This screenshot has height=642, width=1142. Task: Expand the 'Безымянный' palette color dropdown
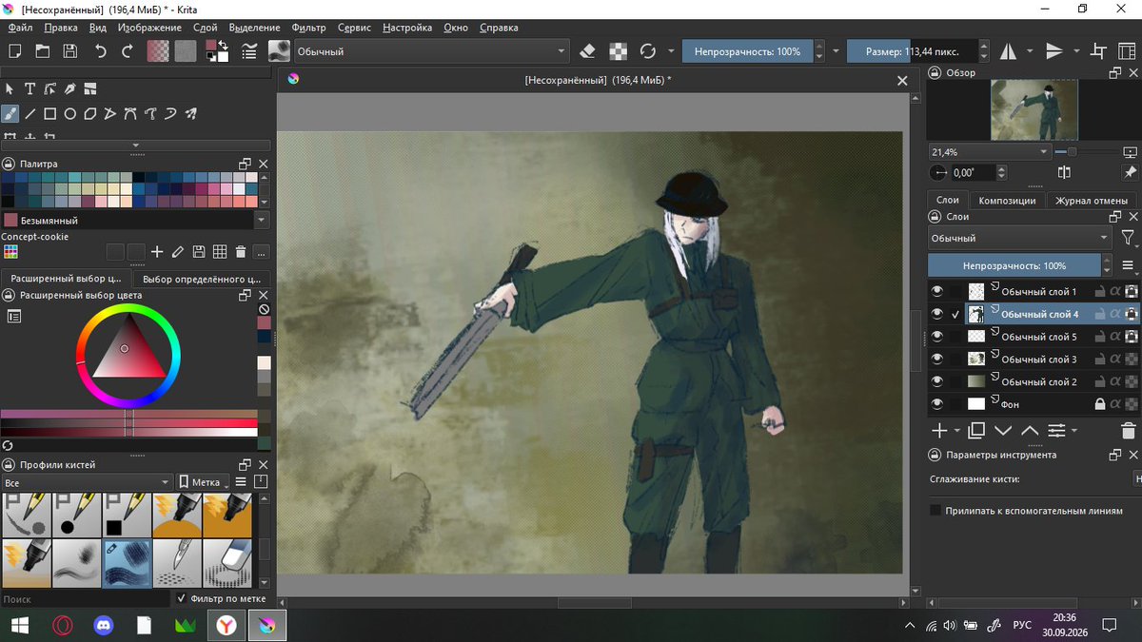tap(263, 220)
